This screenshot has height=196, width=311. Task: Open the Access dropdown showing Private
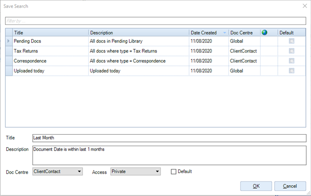[136, 172]
